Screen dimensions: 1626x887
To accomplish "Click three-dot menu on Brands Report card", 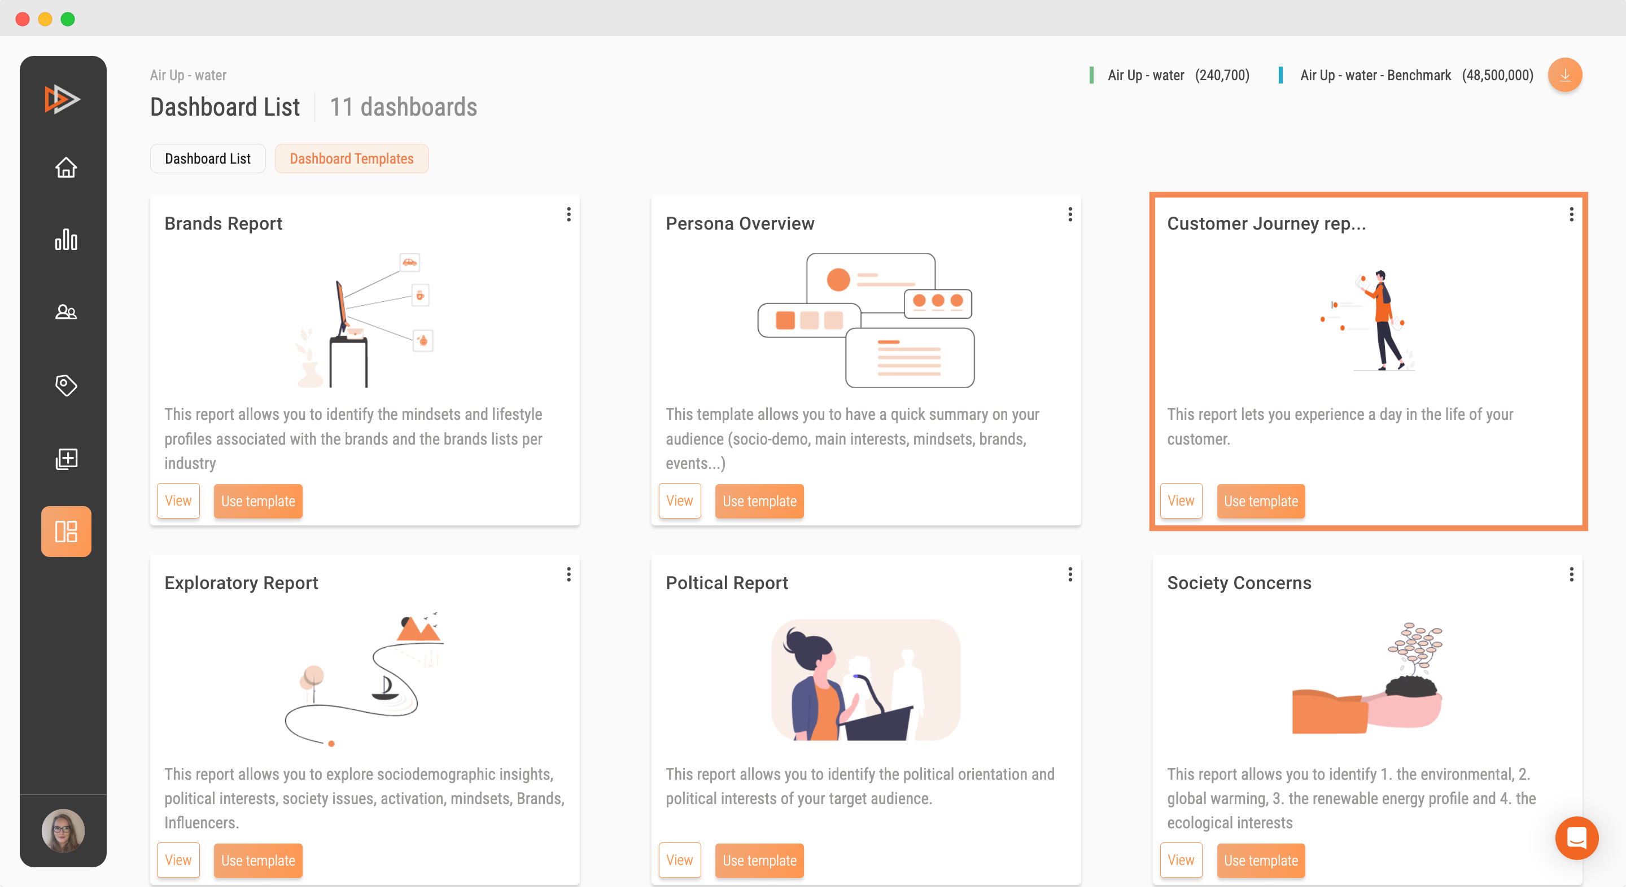I will click(568, 215).
